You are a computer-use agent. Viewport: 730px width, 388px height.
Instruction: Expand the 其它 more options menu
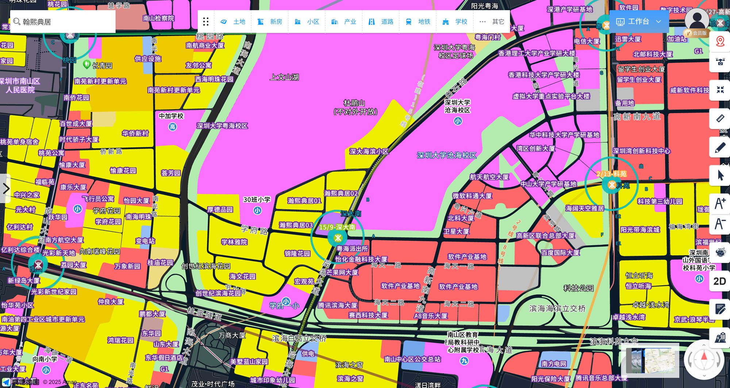tap(492, 22)
